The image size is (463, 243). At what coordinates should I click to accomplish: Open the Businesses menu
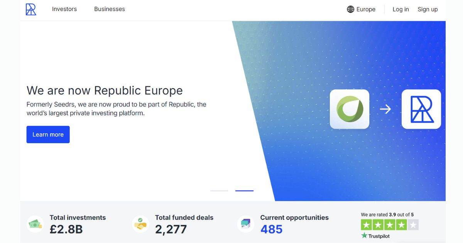click(109, 9)
